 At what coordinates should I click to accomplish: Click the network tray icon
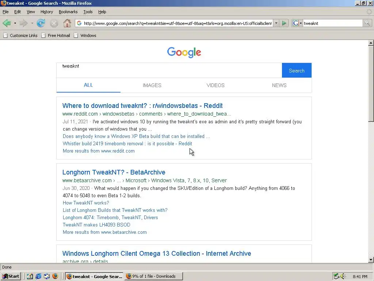336,277
